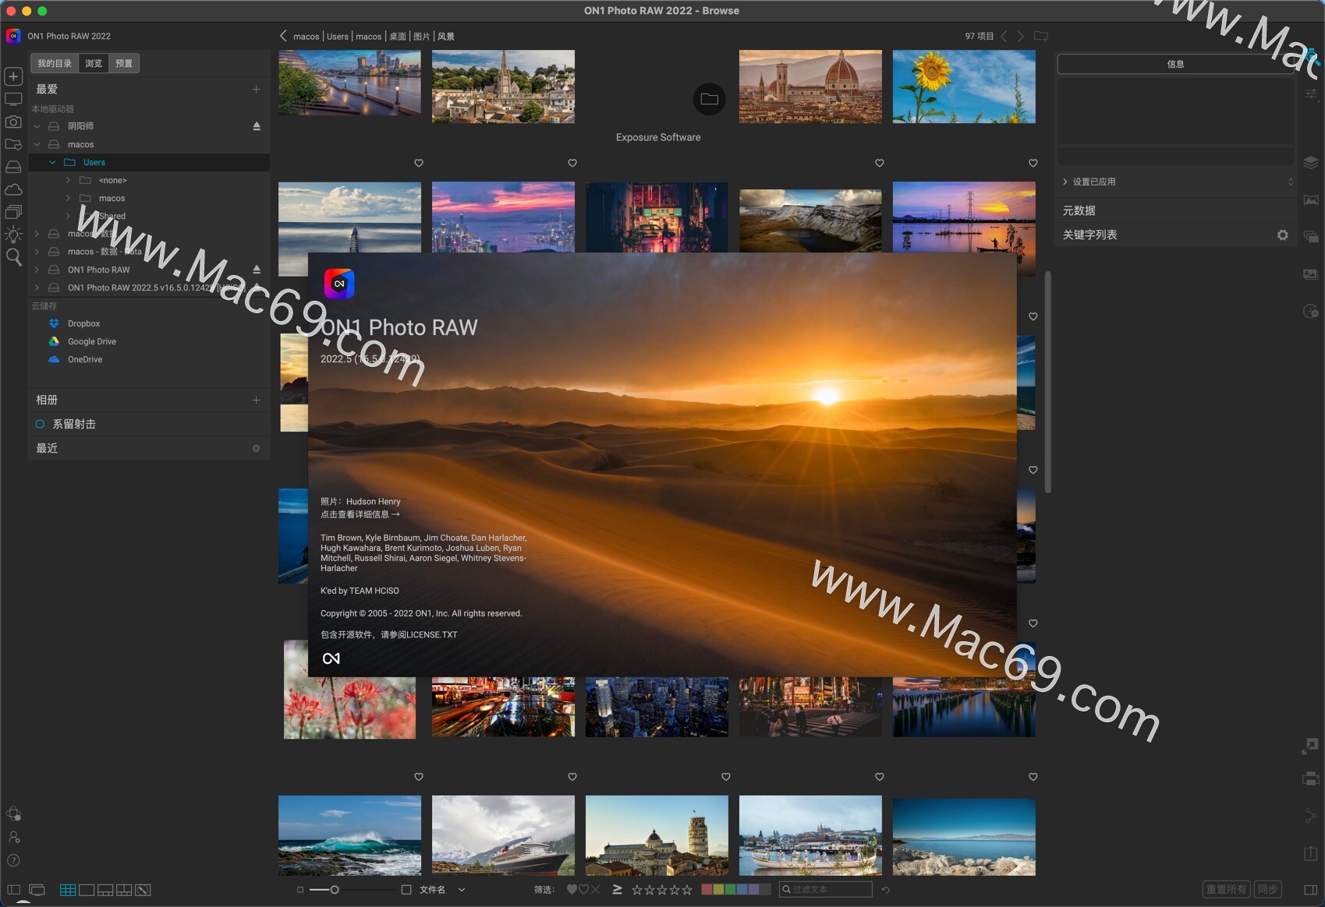1325x907 pixels.
Task: Open the magnifier search icon in left toolbar
Action: pos(13,257)
